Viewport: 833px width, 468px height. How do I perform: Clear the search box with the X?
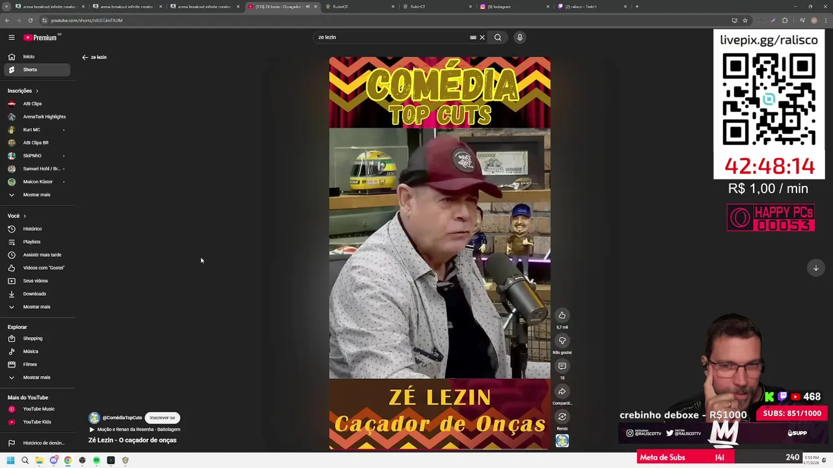482,38
